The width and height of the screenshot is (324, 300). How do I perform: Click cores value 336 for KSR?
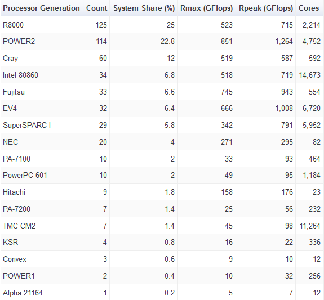point(314,242)
